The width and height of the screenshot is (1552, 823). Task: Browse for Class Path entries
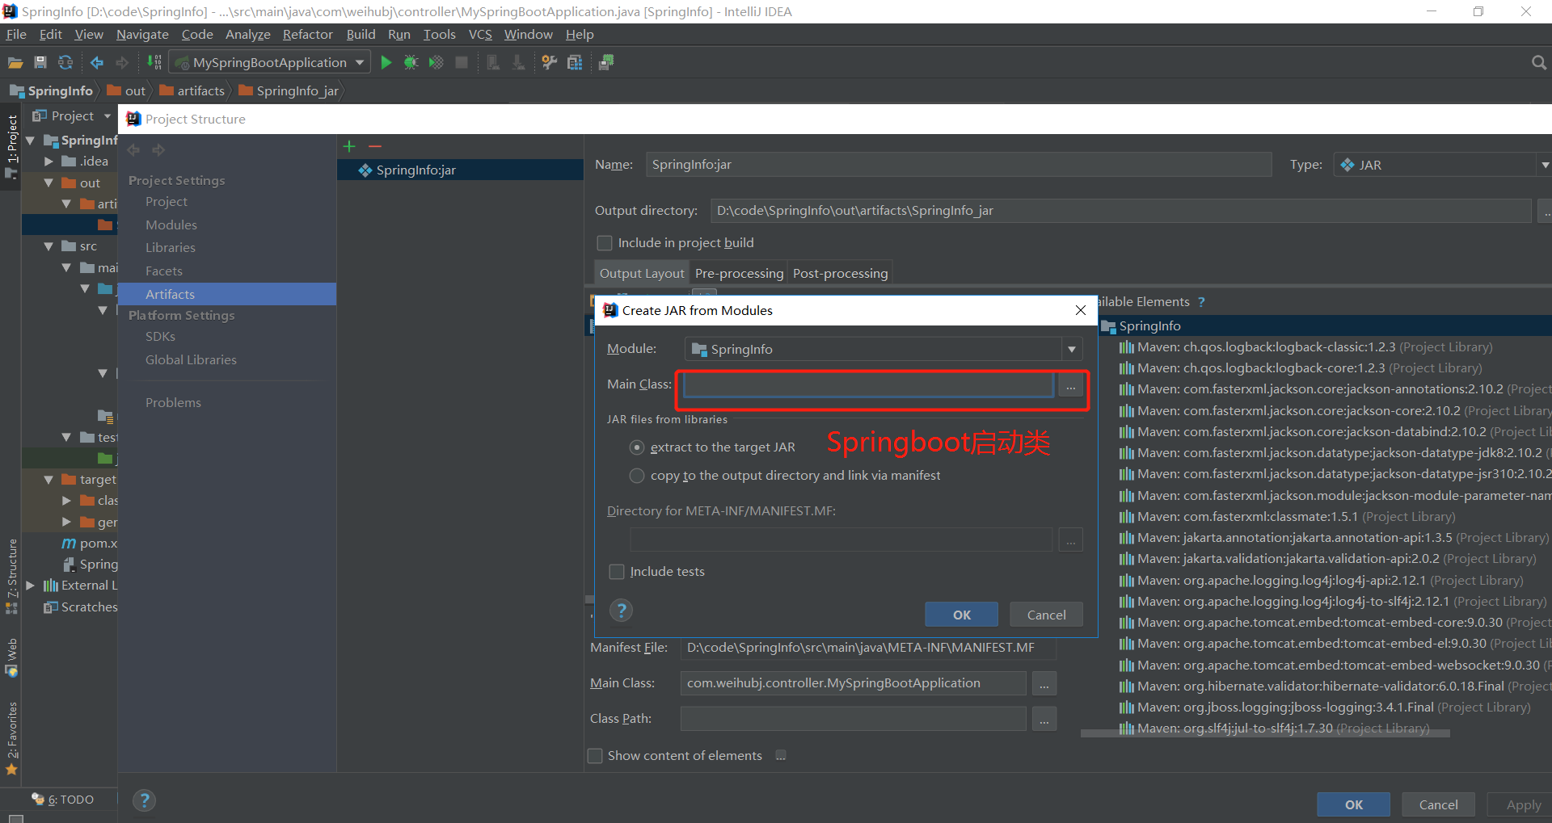(1044, 719)
